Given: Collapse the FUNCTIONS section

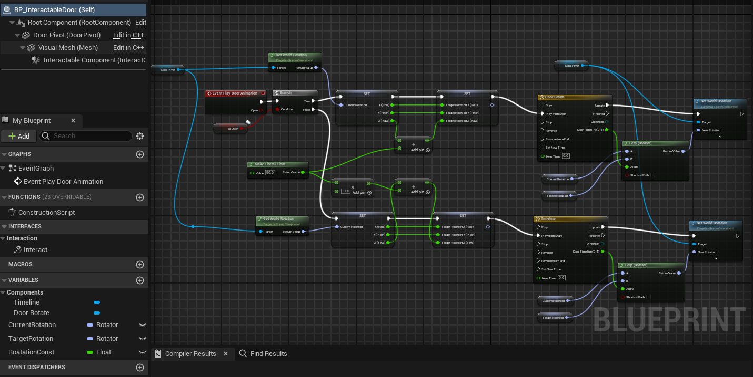Looking at the screenshot, I should (4, 197).
